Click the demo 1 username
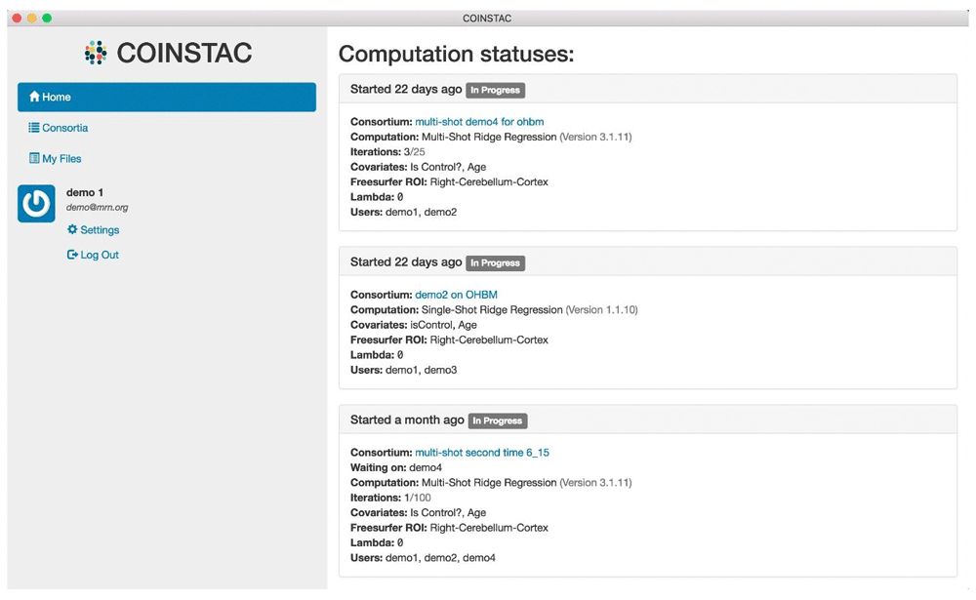This screenshot has height=600, width=976. pos(85,193)
